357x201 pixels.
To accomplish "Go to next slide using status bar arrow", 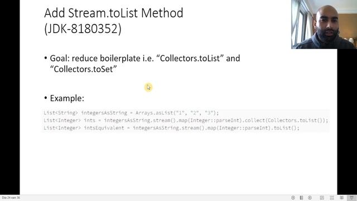I will click(x=310, y=198).
